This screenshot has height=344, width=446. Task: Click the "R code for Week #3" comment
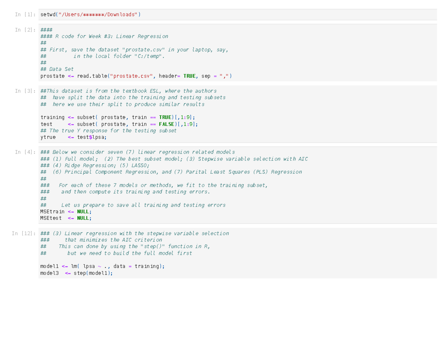pyautogui.click(x=111, y=36)
